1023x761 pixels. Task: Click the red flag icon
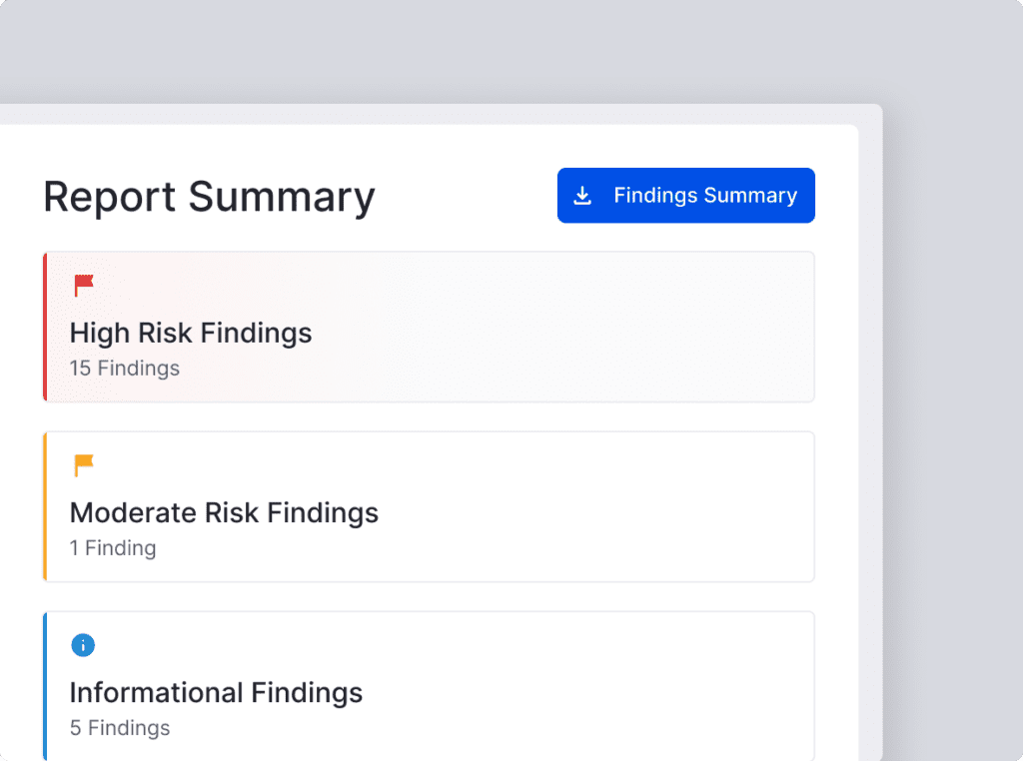(84, 287)
